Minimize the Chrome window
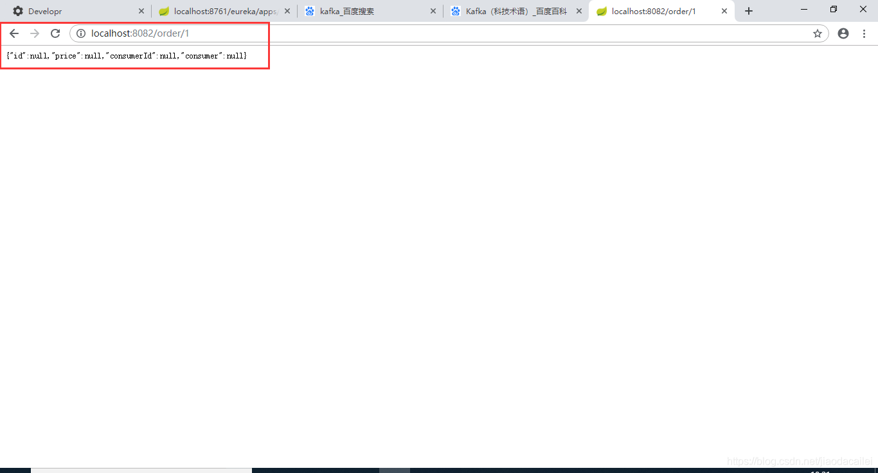 point(804,9)
